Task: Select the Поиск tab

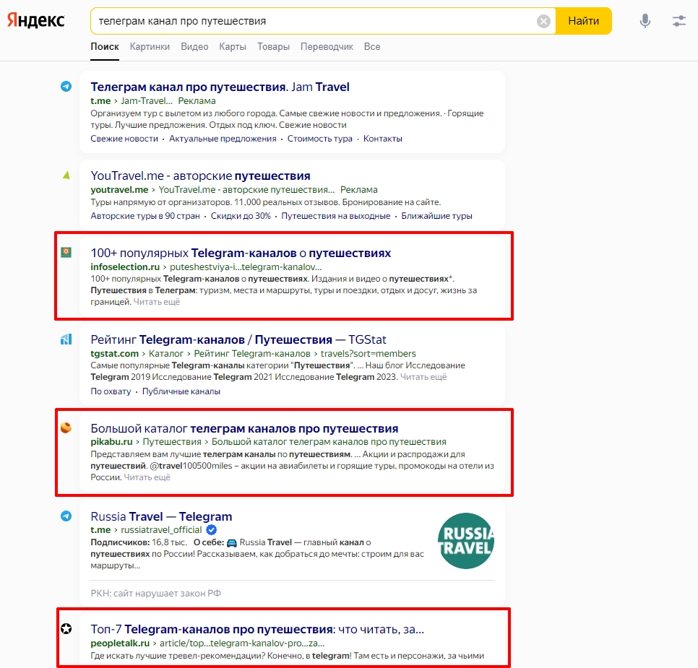Action: coord(105,47)
